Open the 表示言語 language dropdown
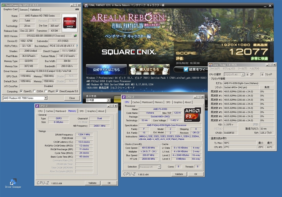This screenshot has height=197, width=282. [108, 100]
